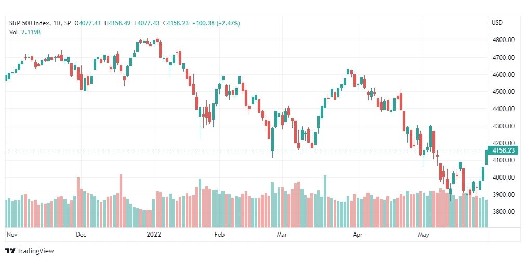
Task: Click the USD currency label
Action: click(x=497, y=23)
